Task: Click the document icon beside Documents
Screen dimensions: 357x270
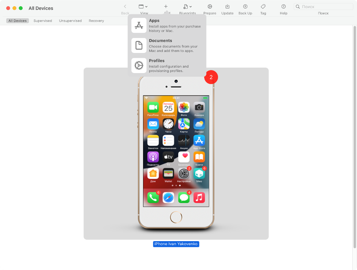Action: tap(139, 46)
